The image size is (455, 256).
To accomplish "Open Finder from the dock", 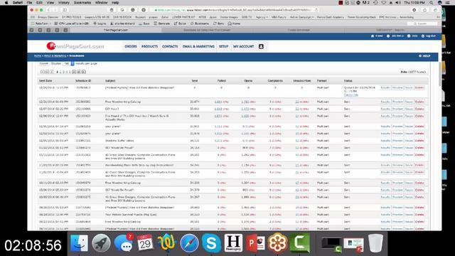I will (x=79, y=243).
